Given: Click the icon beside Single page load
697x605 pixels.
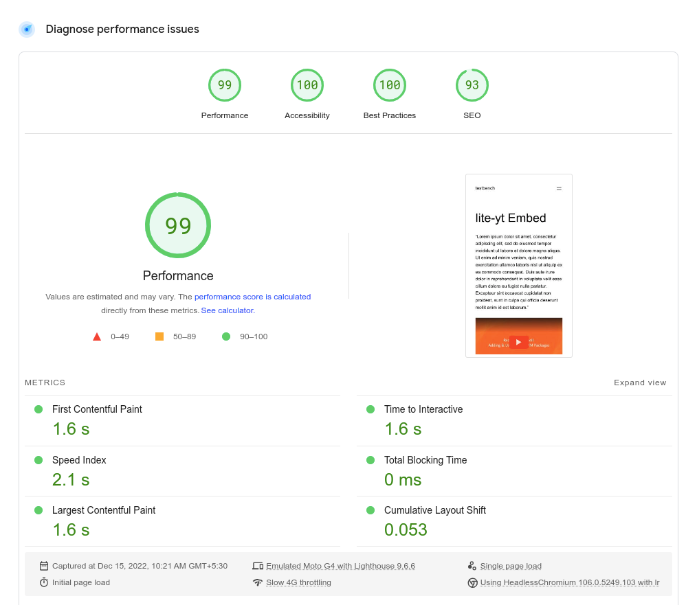Looking at the screenshot, I should 472,566.
